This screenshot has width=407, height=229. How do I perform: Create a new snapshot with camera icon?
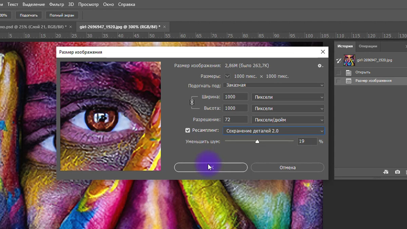pyautogui.click(x=398, y=172)
